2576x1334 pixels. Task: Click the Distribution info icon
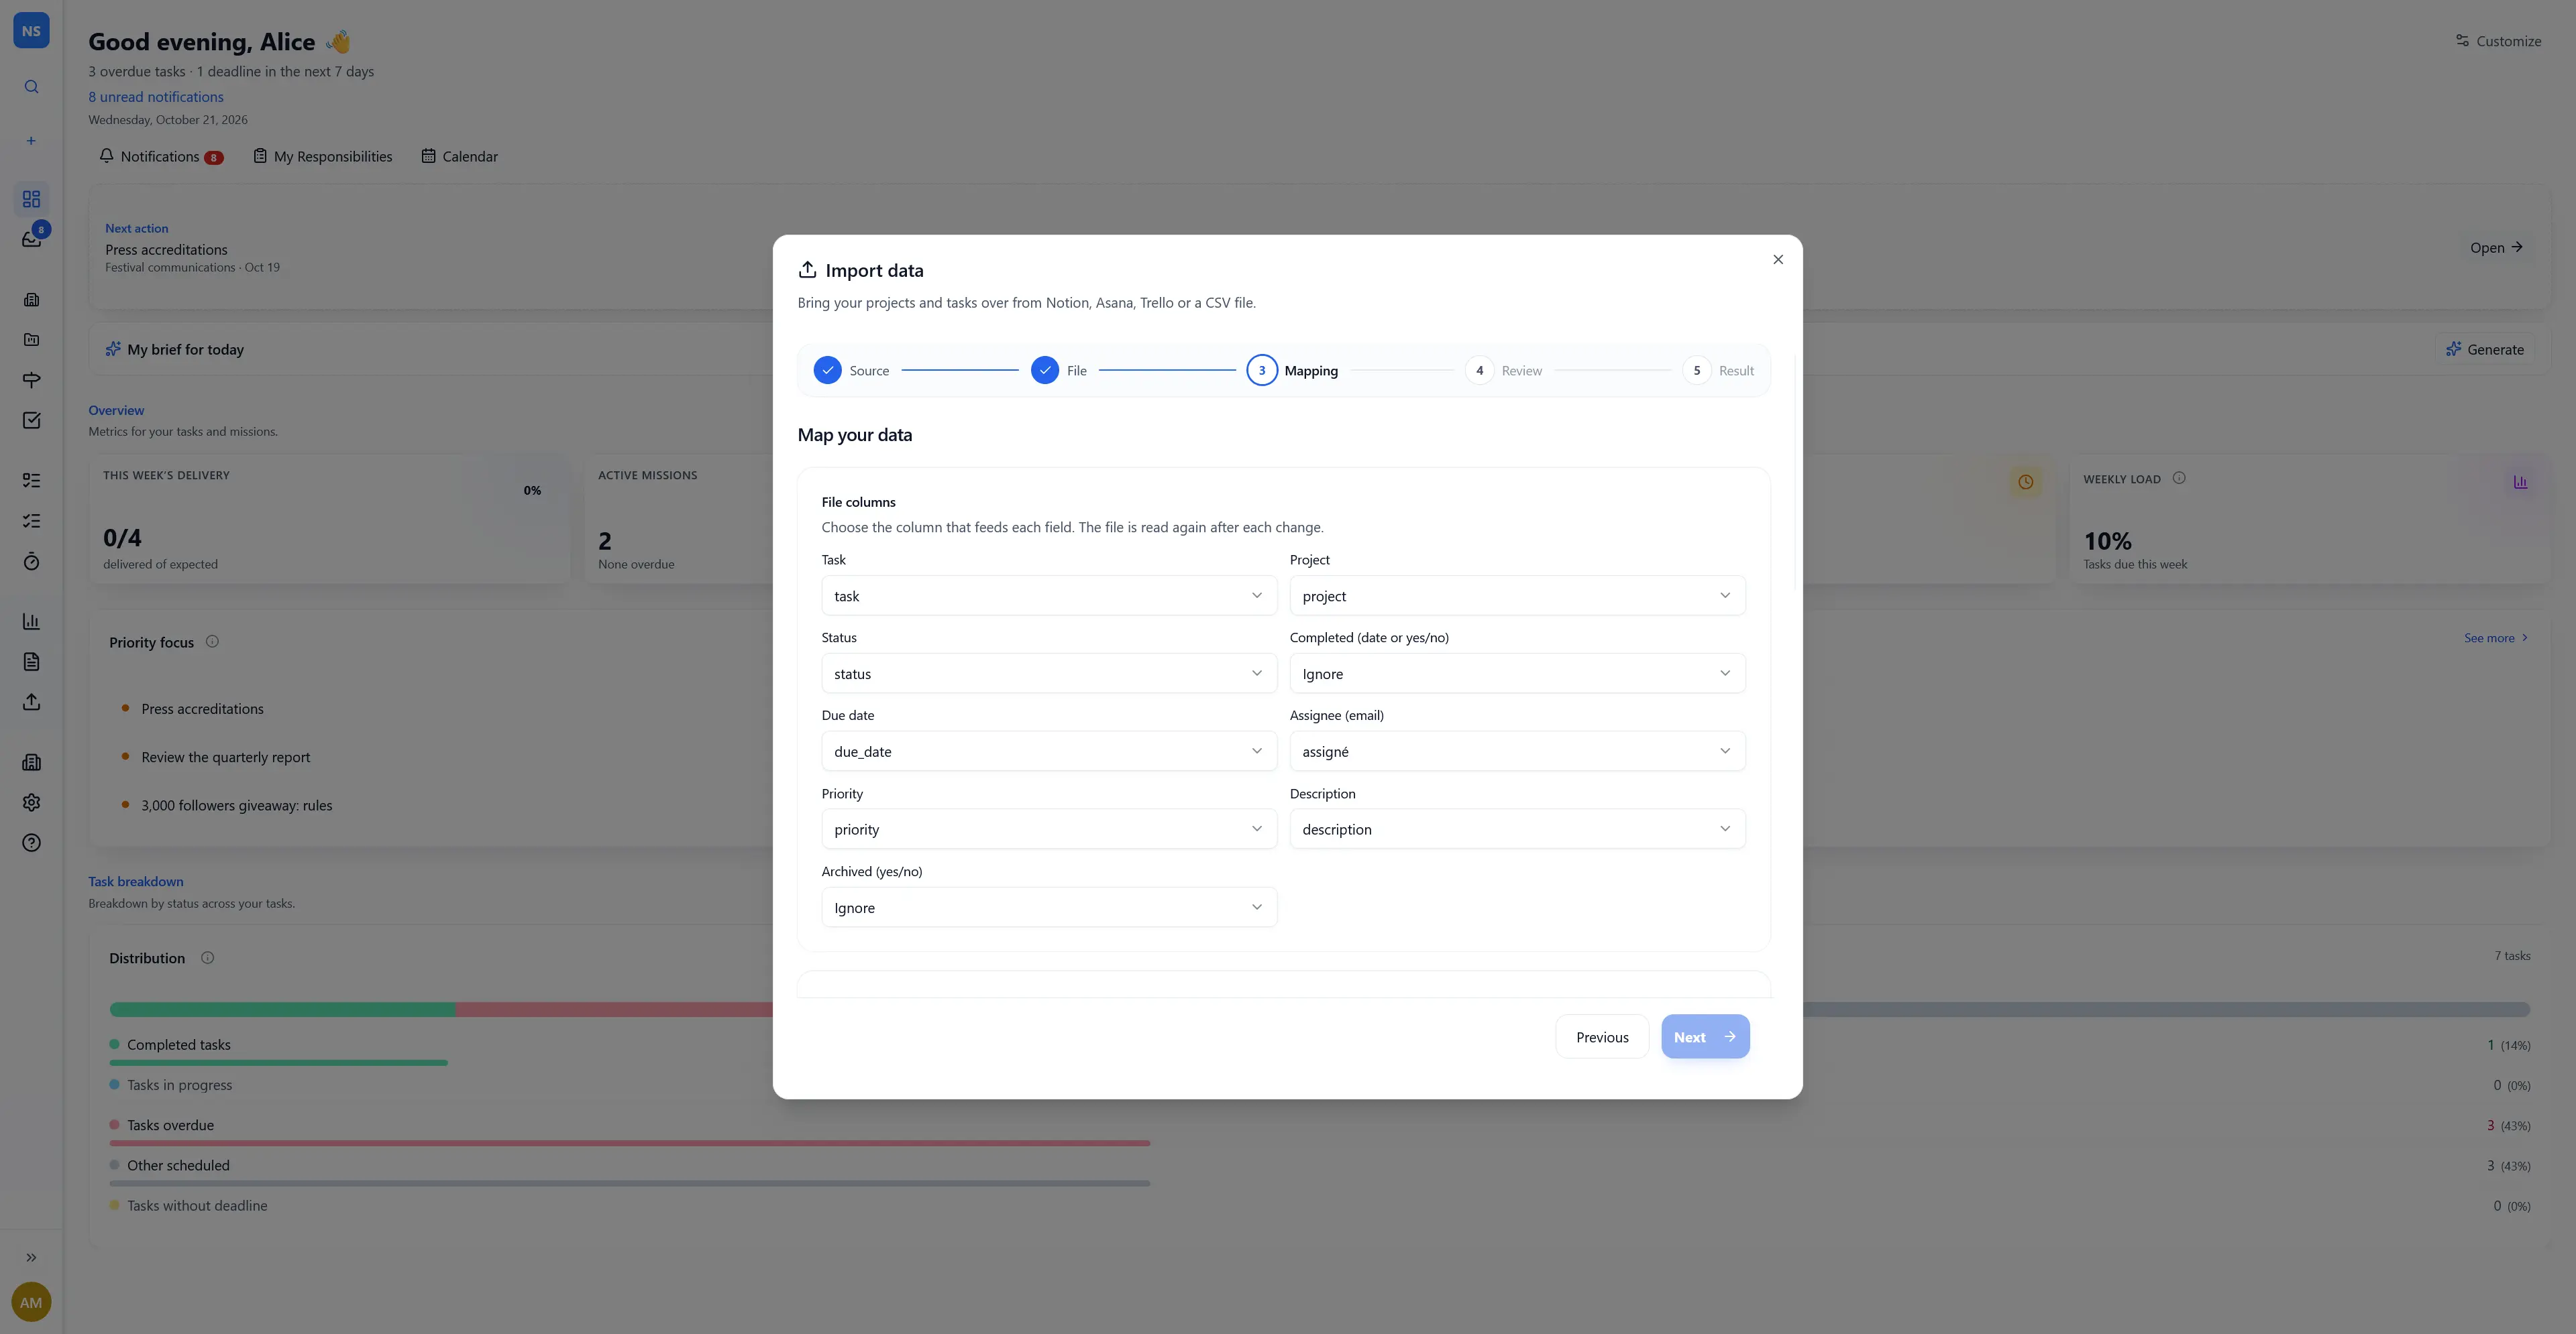tap(207, 957)
